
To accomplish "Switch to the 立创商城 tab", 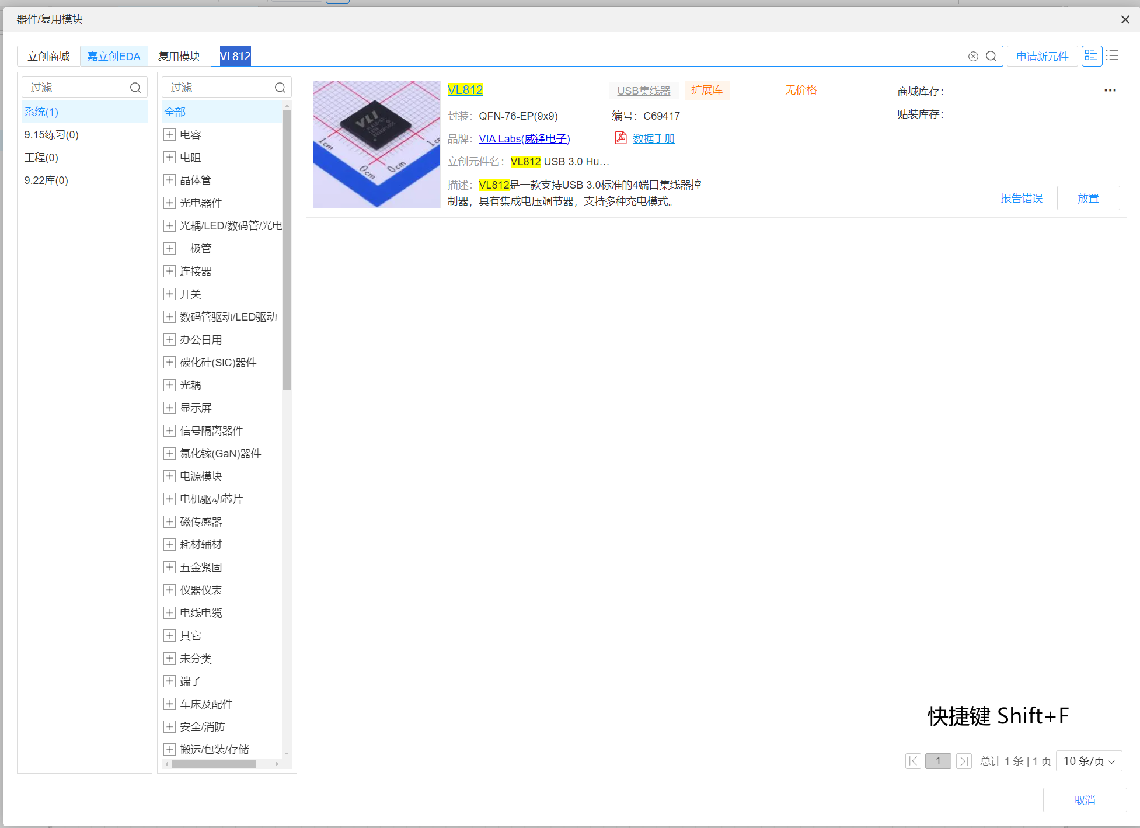I will click(48, 56).
